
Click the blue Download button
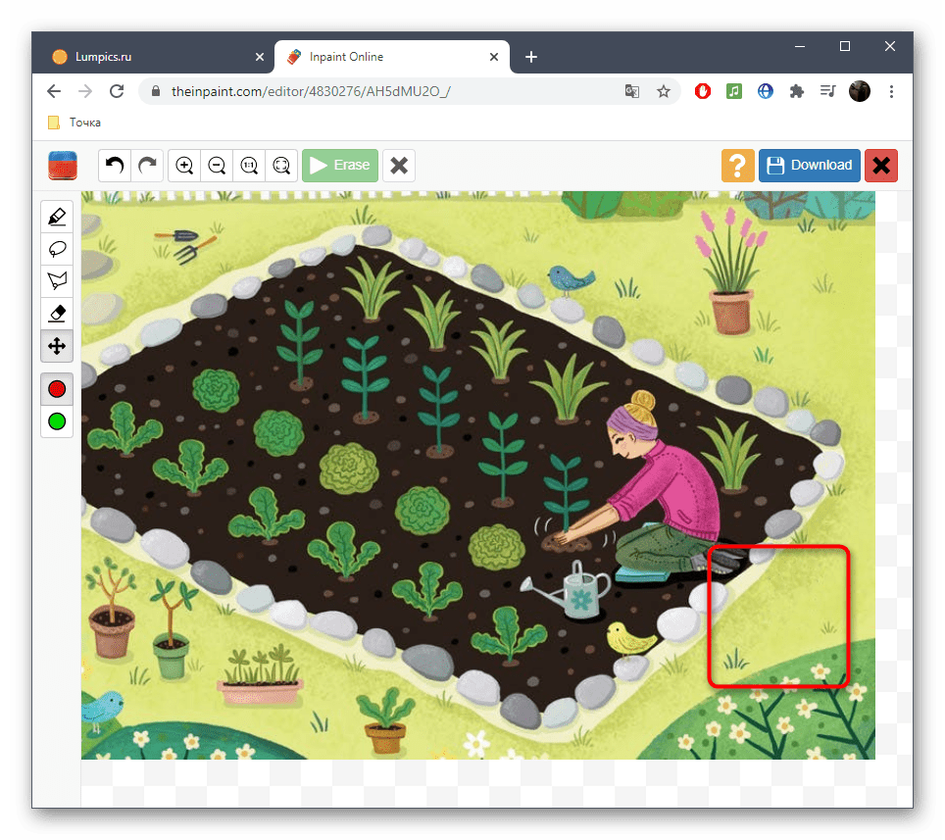(809, 166)
